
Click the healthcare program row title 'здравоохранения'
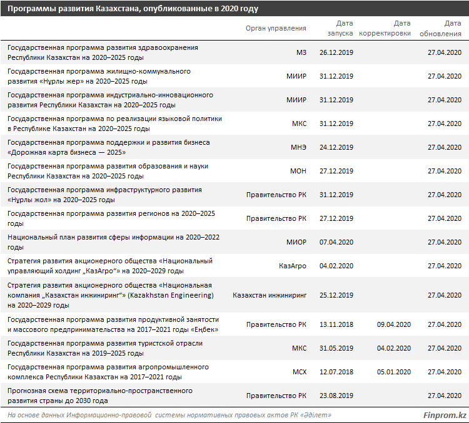[103, 52]
